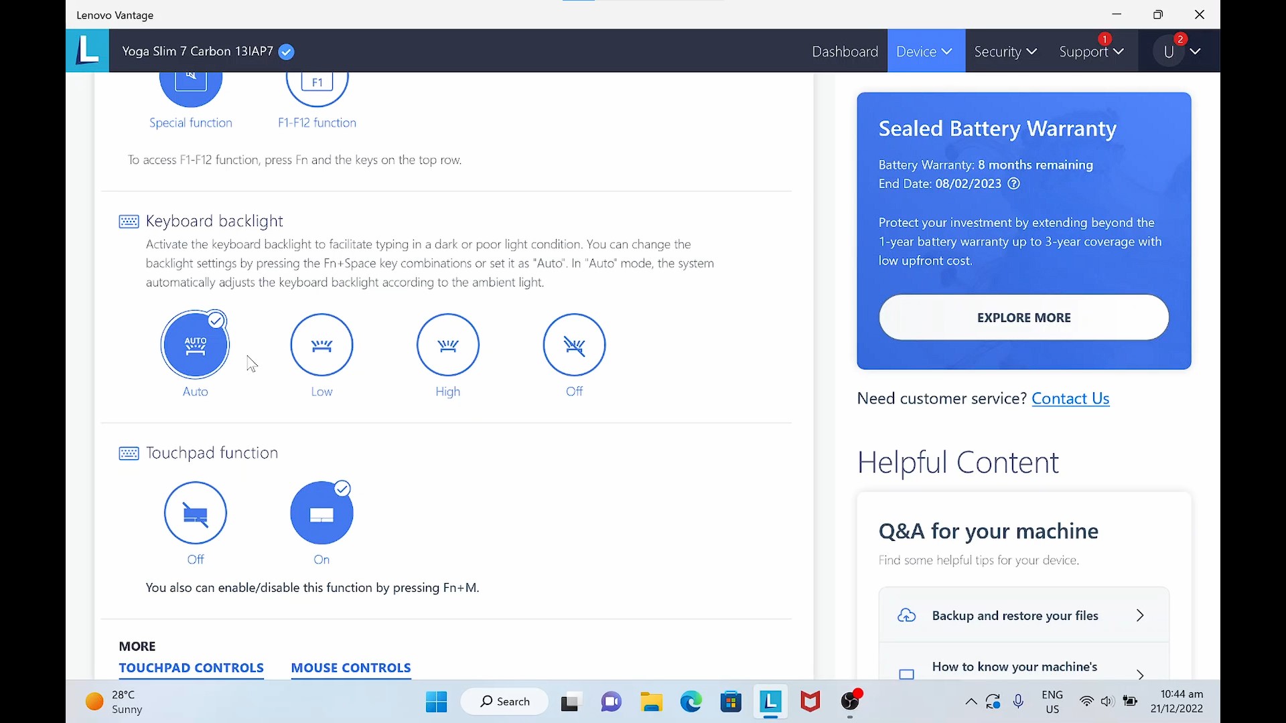The image size is (1286, 723).
Task: Click the battery warranty end date help icon
Action: click(1014, 183)
